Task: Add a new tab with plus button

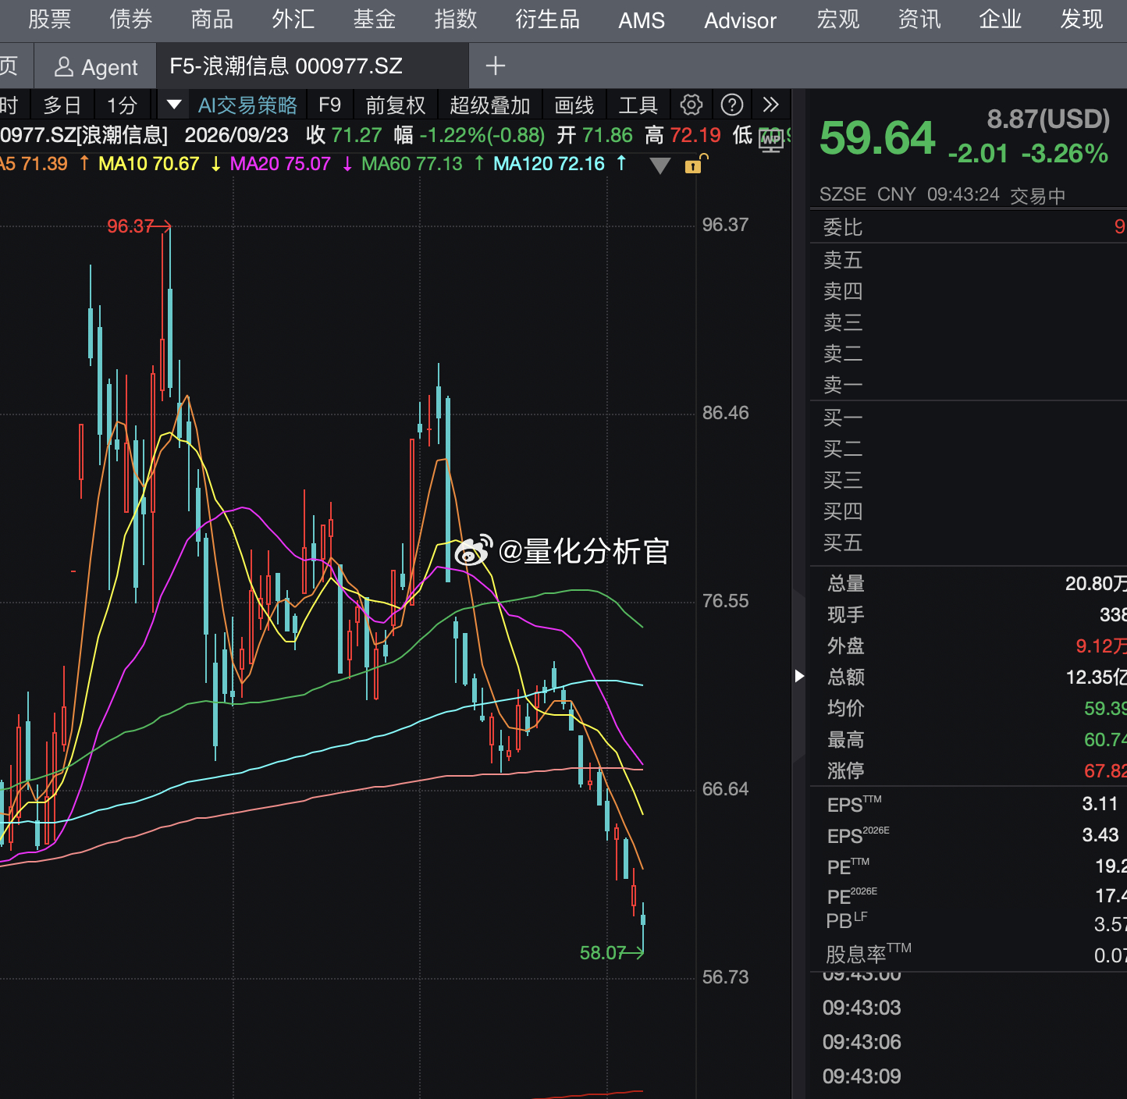Action: (496, 66)
